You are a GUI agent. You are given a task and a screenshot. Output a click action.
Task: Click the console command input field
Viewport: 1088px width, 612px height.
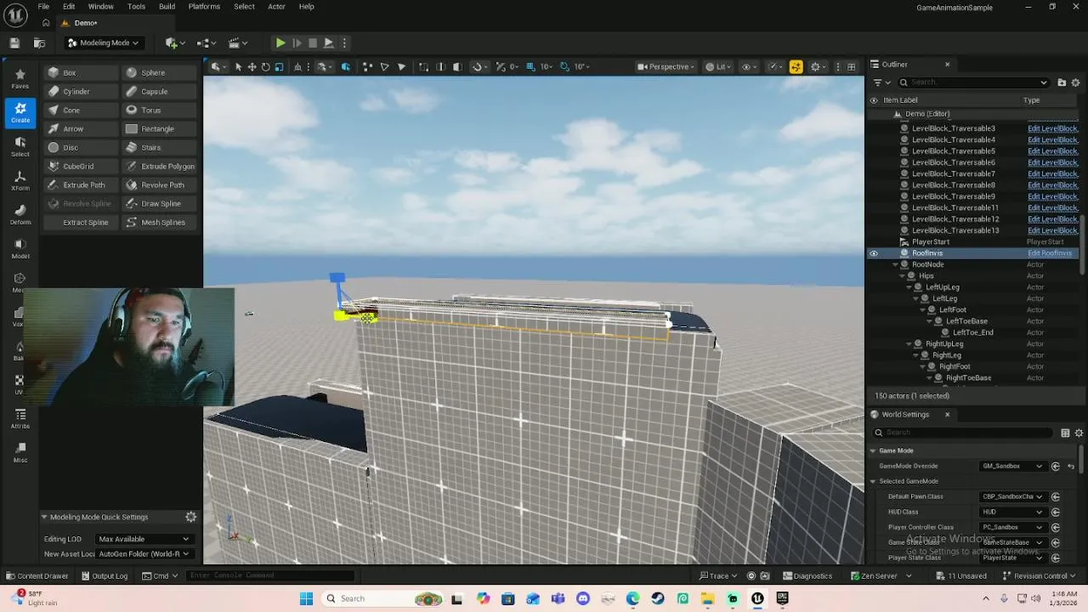(x=272, y=575)
